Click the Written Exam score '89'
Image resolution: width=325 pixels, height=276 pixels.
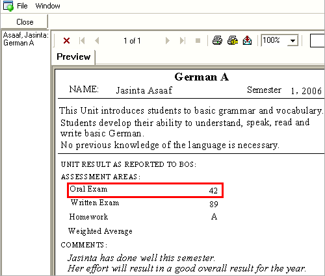214,204
